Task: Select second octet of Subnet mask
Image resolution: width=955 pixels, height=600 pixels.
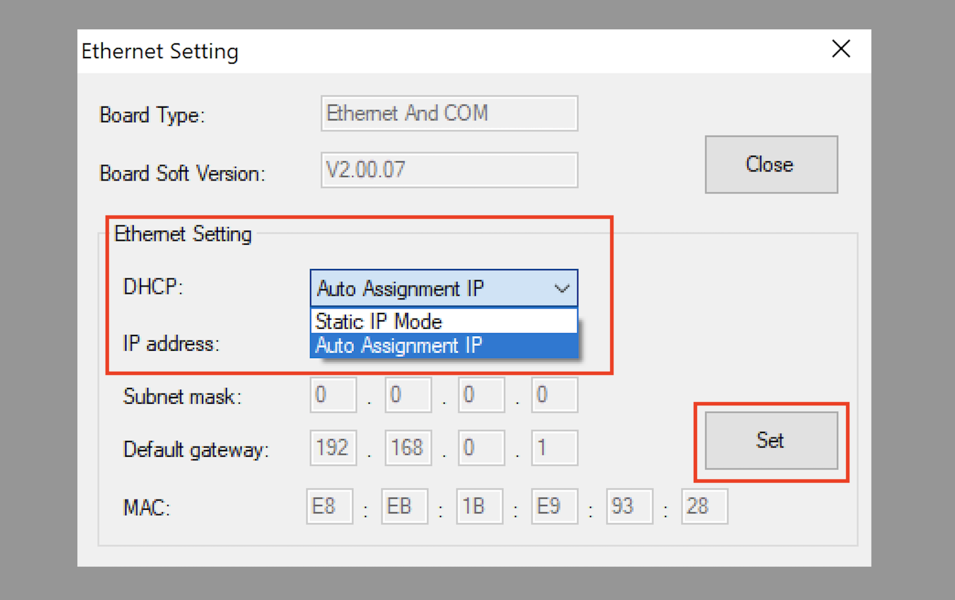Action: pos(408,395)
